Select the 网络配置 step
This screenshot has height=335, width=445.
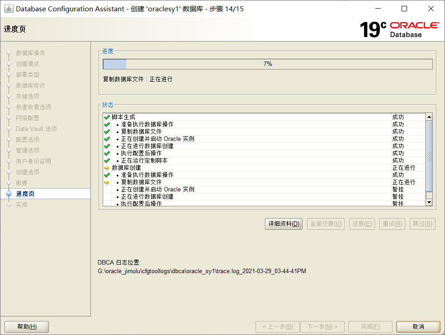(x=28, y=118)
